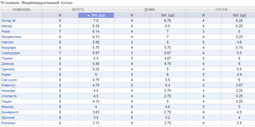Viewport: 255px width, 127px height.
Task: Open the Аталанта team link
Action: coord(9,96)
